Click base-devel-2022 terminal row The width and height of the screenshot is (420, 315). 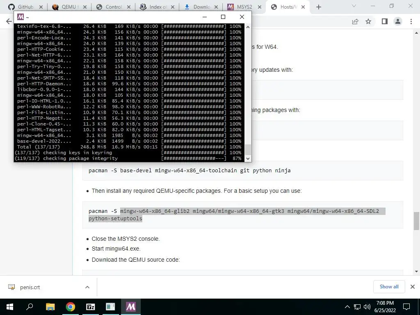tap(129, 141)
